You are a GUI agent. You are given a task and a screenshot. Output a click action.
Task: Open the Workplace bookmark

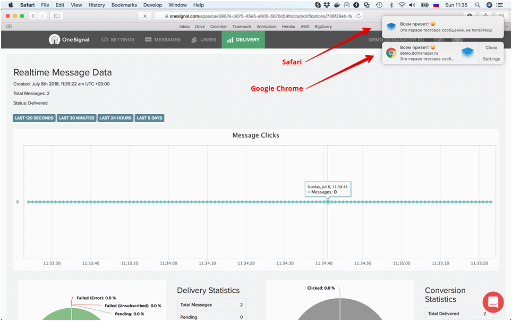click(267, 27)
